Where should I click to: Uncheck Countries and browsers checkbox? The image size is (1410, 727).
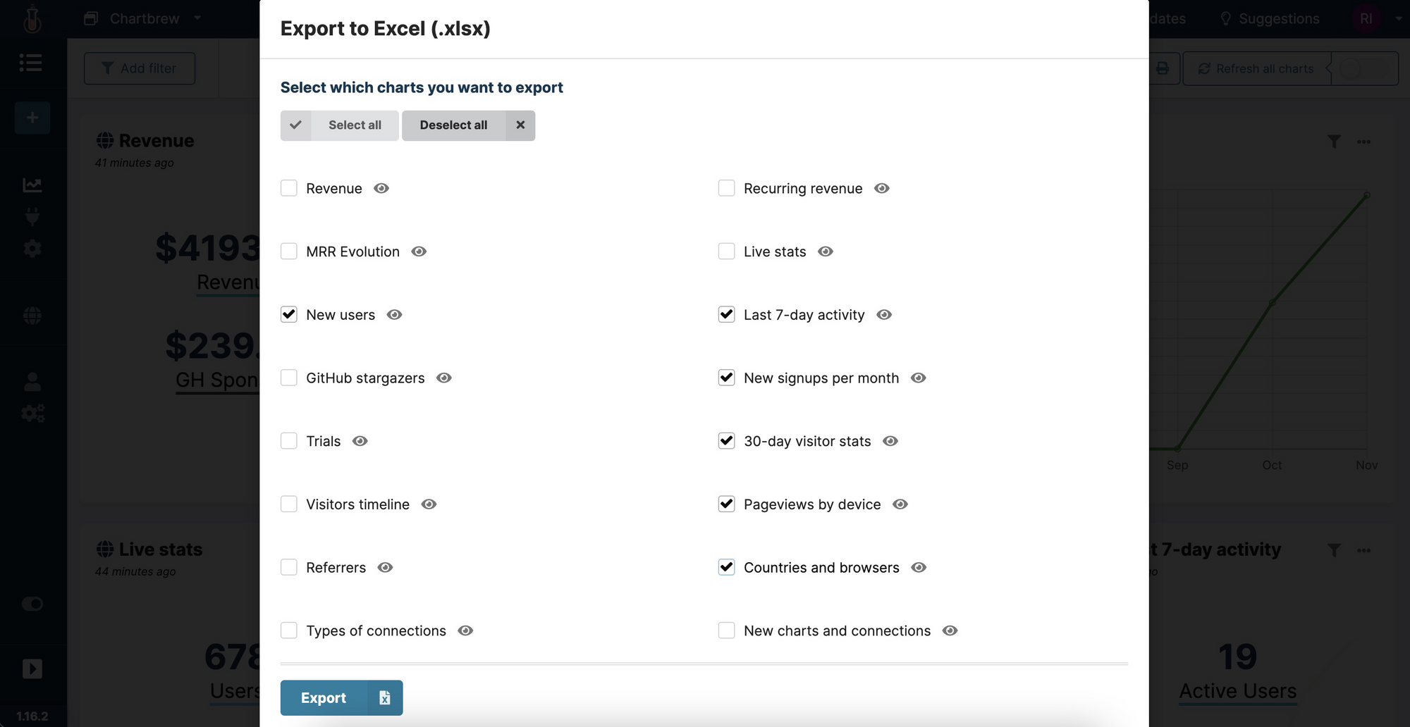727,567
